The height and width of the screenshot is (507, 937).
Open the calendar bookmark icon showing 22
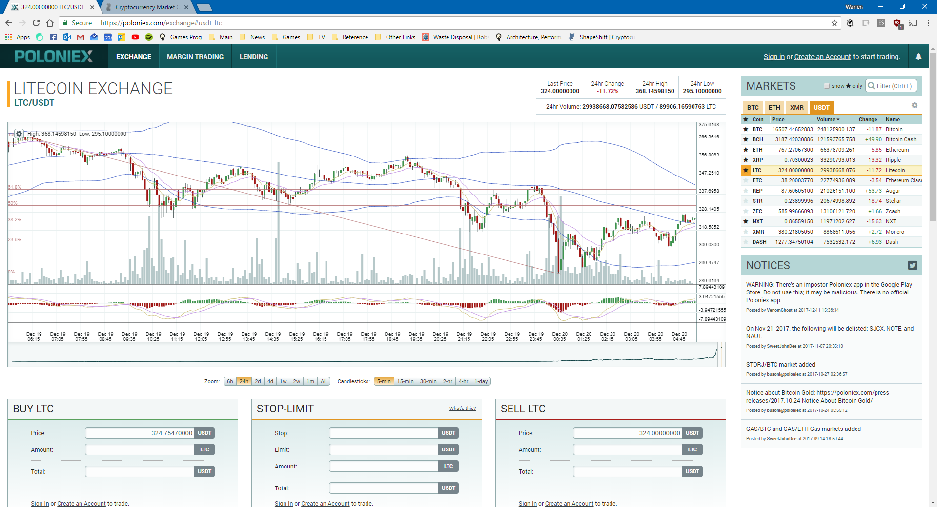108,37
